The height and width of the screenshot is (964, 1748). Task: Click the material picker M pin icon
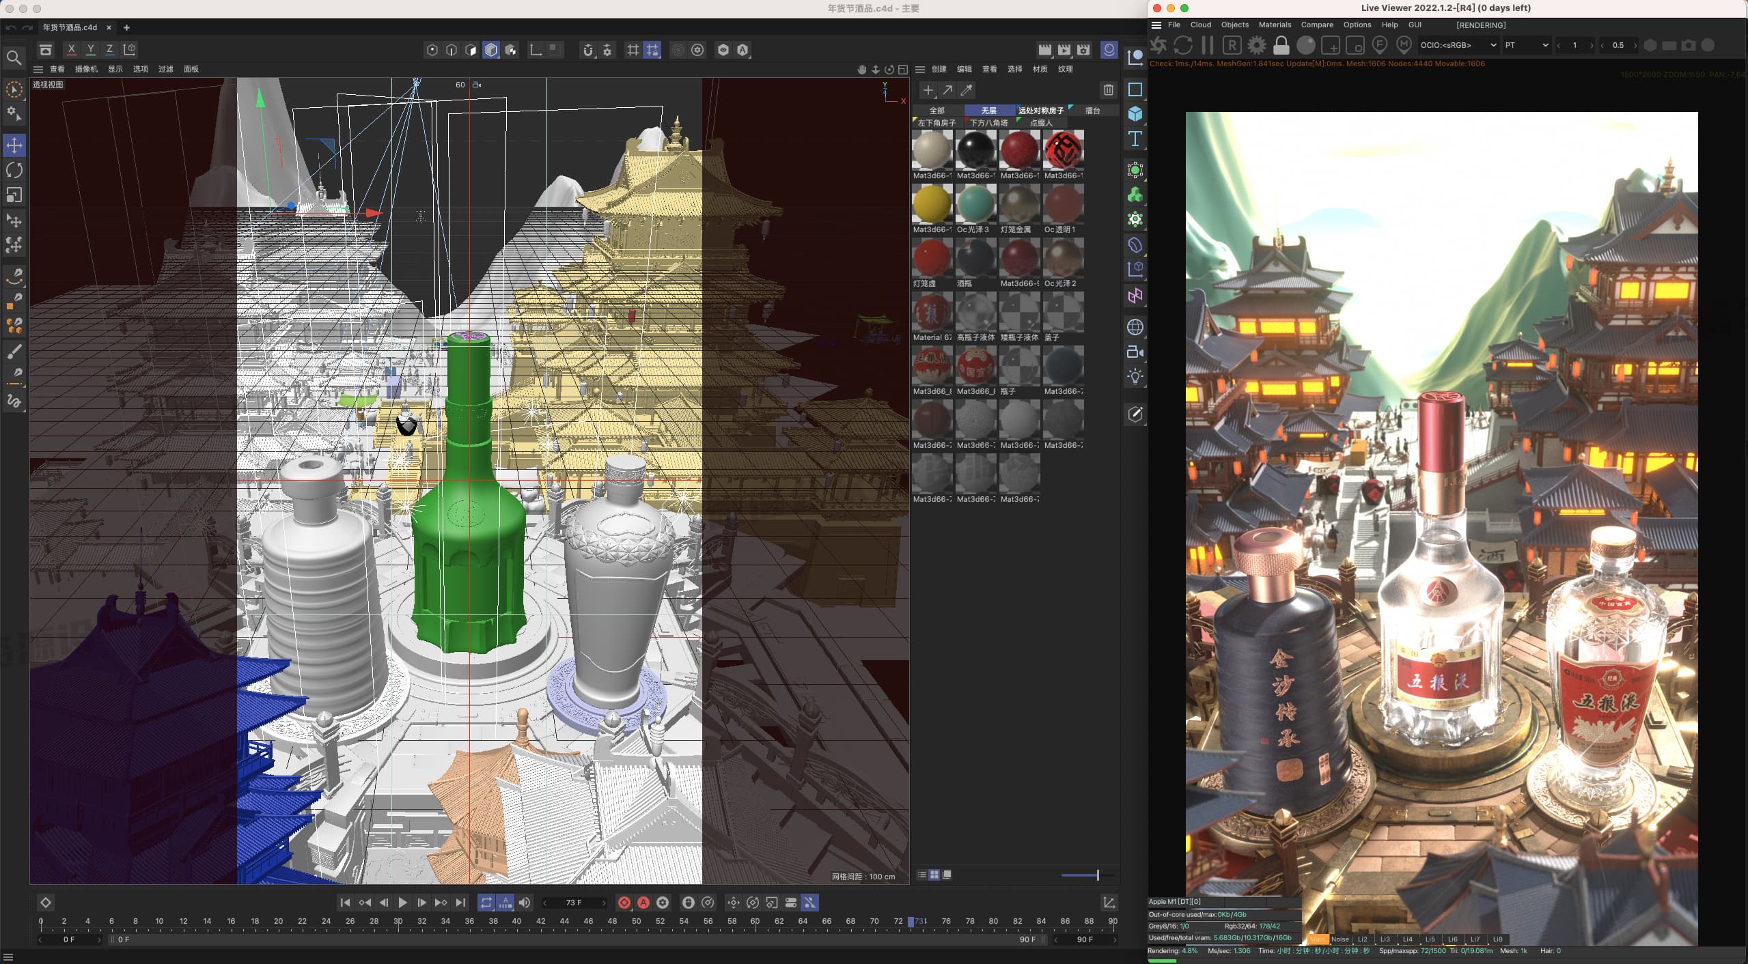pos(1404,45)
